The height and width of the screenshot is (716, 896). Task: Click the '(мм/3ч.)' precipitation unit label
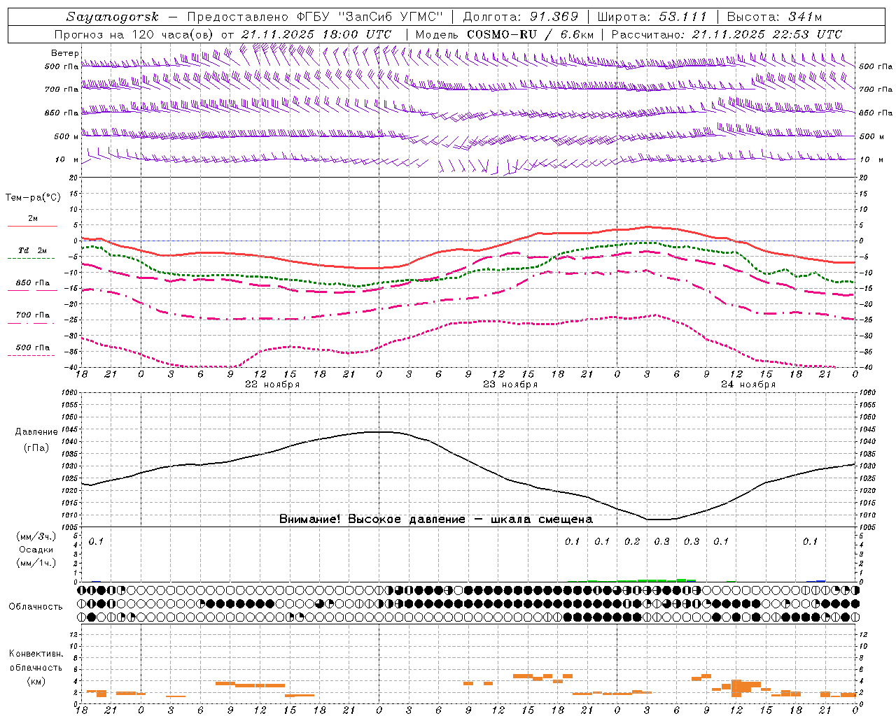[36, 537]
